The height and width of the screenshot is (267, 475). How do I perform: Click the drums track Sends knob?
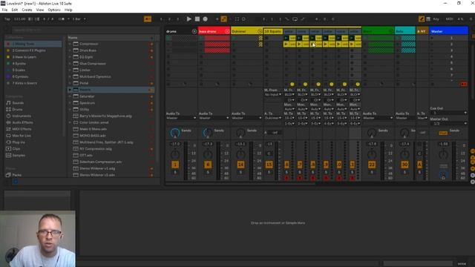pos(175,133)
